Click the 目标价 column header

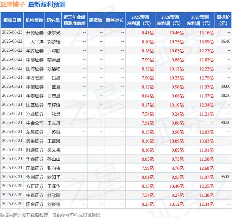click(223, 20)
